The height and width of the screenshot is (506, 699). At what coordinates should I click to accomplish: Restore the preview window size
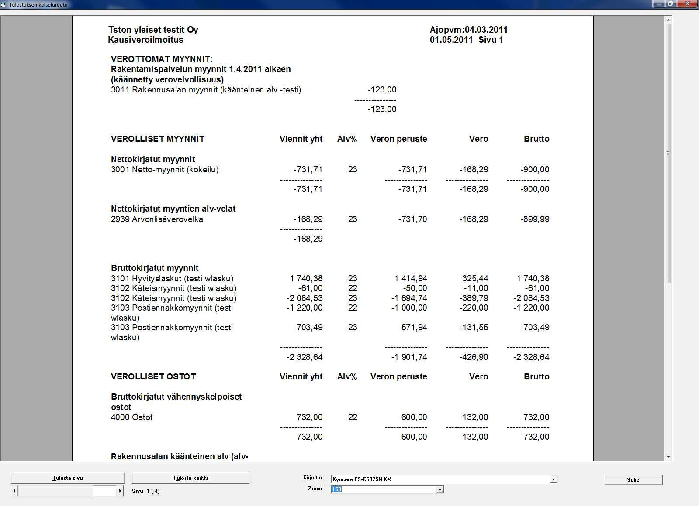pos(671,4)
